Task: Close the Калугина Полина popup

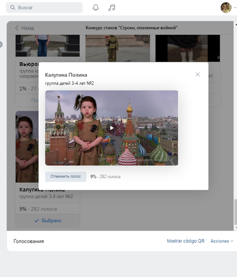Action: 198,74
